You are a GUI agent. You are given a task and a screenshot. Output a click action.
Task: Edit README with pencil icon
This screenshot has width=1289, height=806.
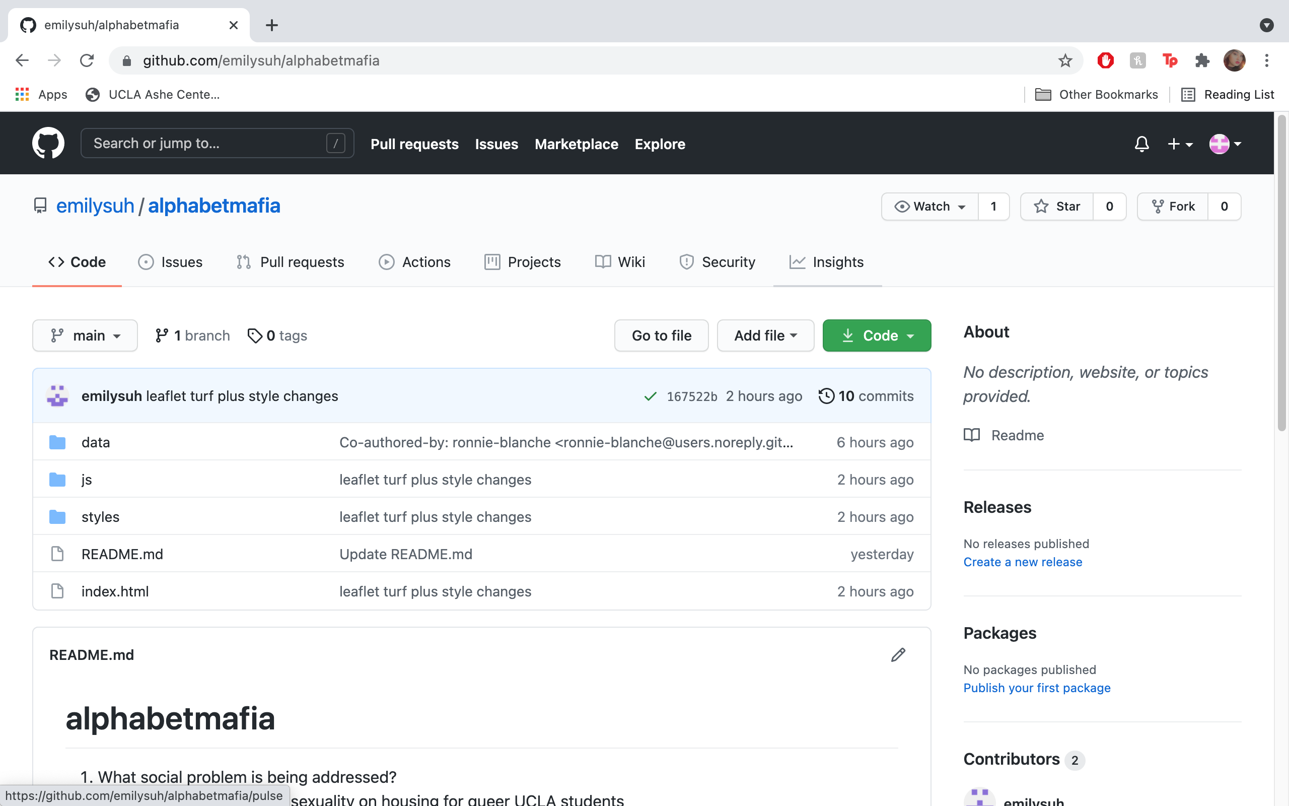[x=898, y=654]
